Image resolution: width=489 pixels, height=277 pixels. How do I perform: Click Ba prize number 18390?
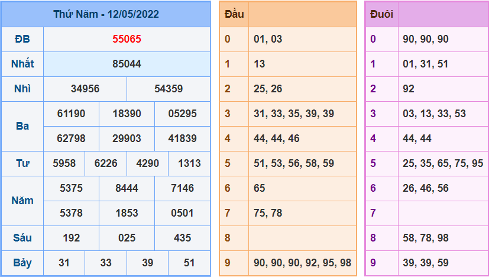[127, 114]
